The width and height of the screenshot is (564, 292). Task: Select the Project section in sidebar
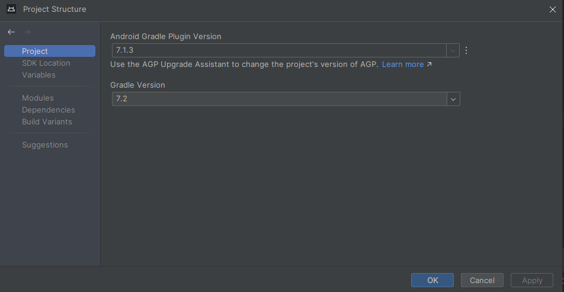[50, 51]
